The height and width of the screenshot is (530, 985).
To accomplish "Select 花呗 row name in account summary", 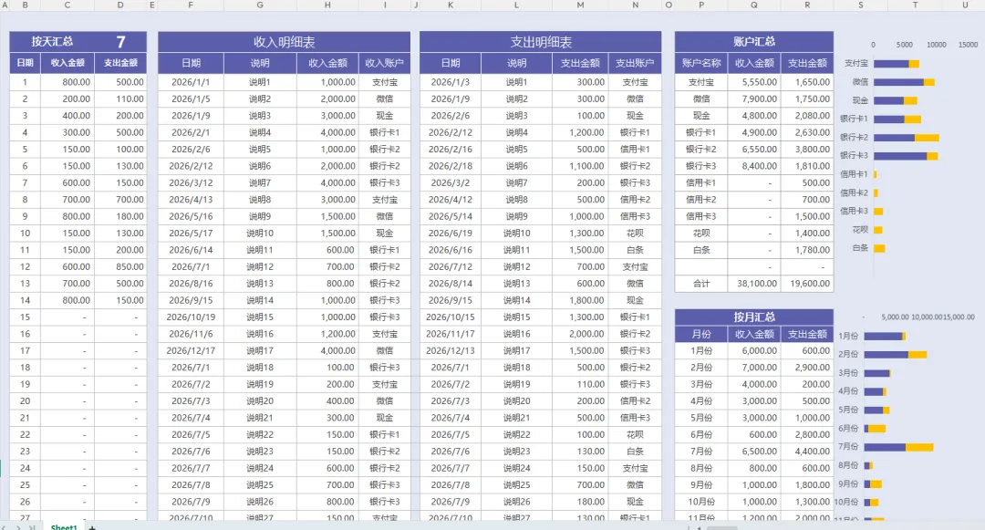I will point(701,233).
